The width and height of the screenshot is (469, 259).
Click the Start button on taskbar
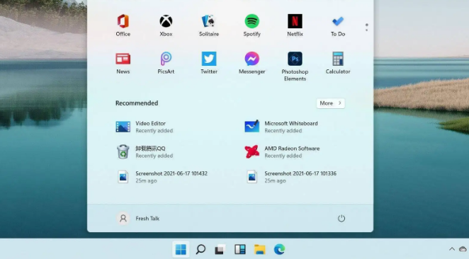pyautogui.click(x=181, y=249)
